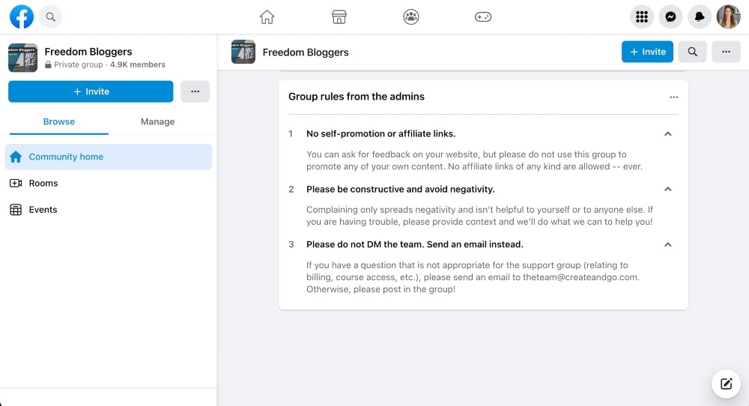Open Events in the sidebar
Screen dimensions: 749x406
point(43,210)
